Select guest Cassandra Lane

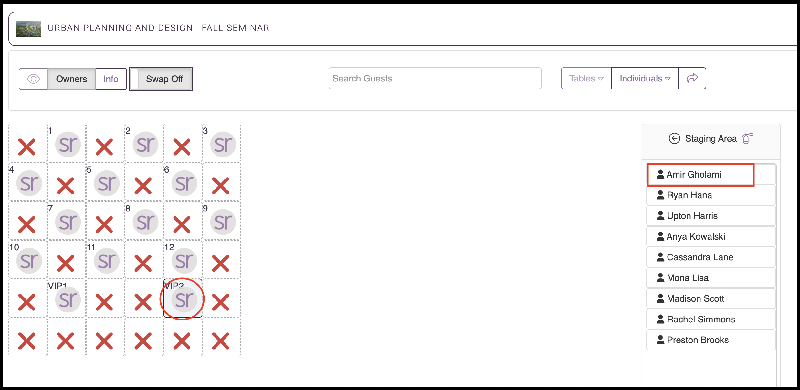(x=711, y=257)
